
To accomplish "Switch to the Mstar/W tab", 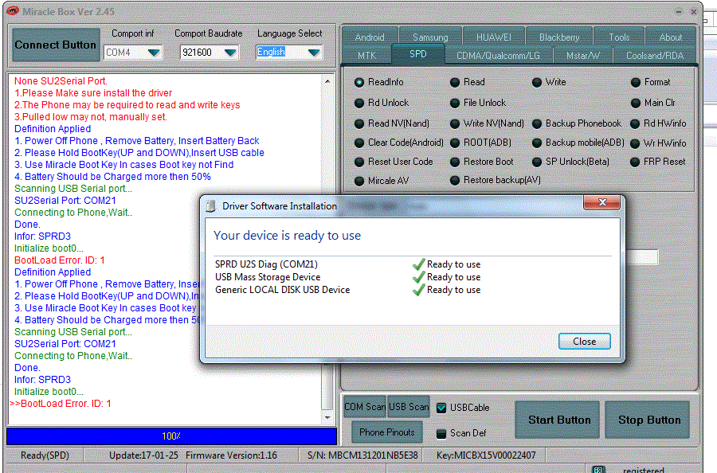I will point(582,55).
